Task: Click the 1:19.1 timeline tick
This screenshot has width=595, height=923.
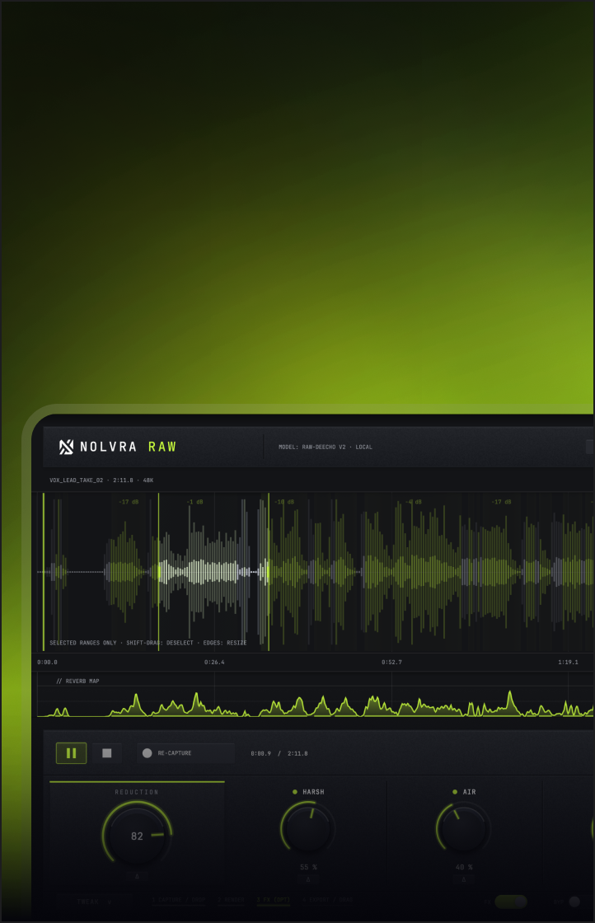Action: point(568,663)
